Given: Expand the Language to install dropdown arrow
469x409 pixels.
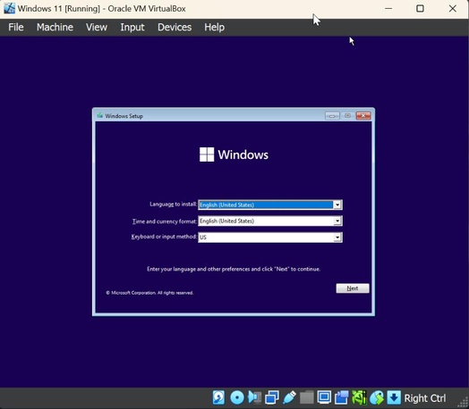Looking at the screenshot, I should (337, 204).
